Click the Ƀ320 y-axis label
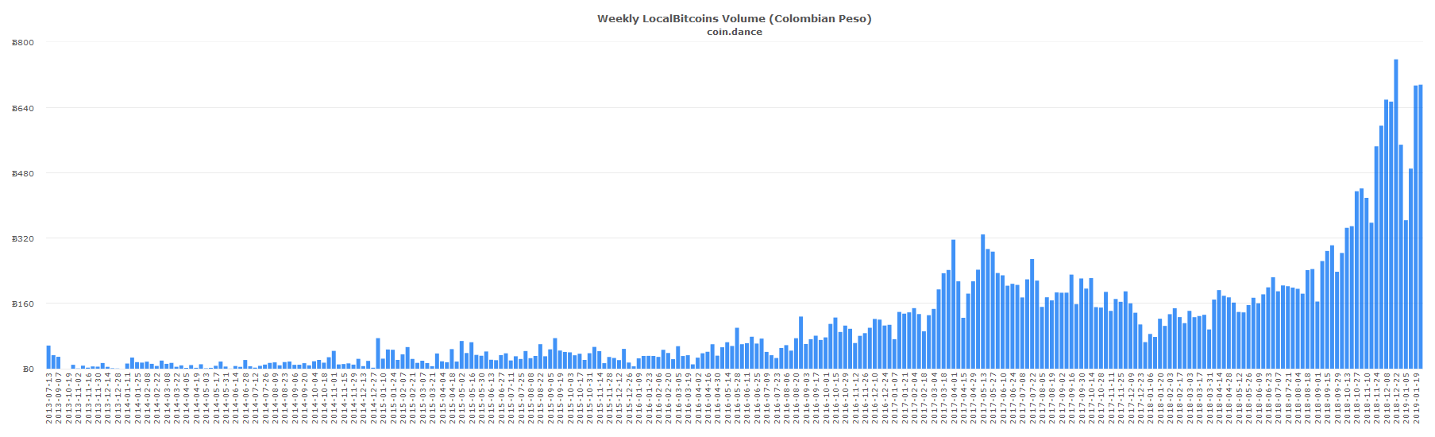This screenshot has height=437, width=1435. pyautogui.click(x=23, y=238)
